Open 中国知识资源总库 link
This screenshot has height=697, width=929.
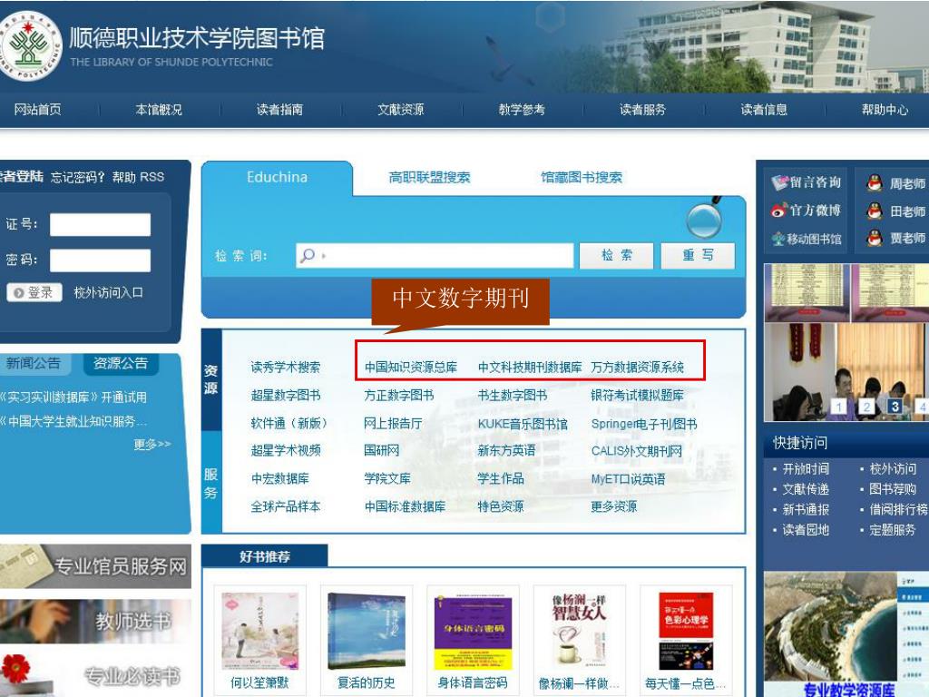[411, 368]
